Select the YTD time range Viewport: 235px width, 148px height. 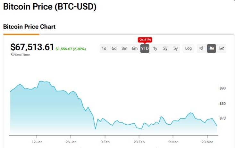coord(145,49)
